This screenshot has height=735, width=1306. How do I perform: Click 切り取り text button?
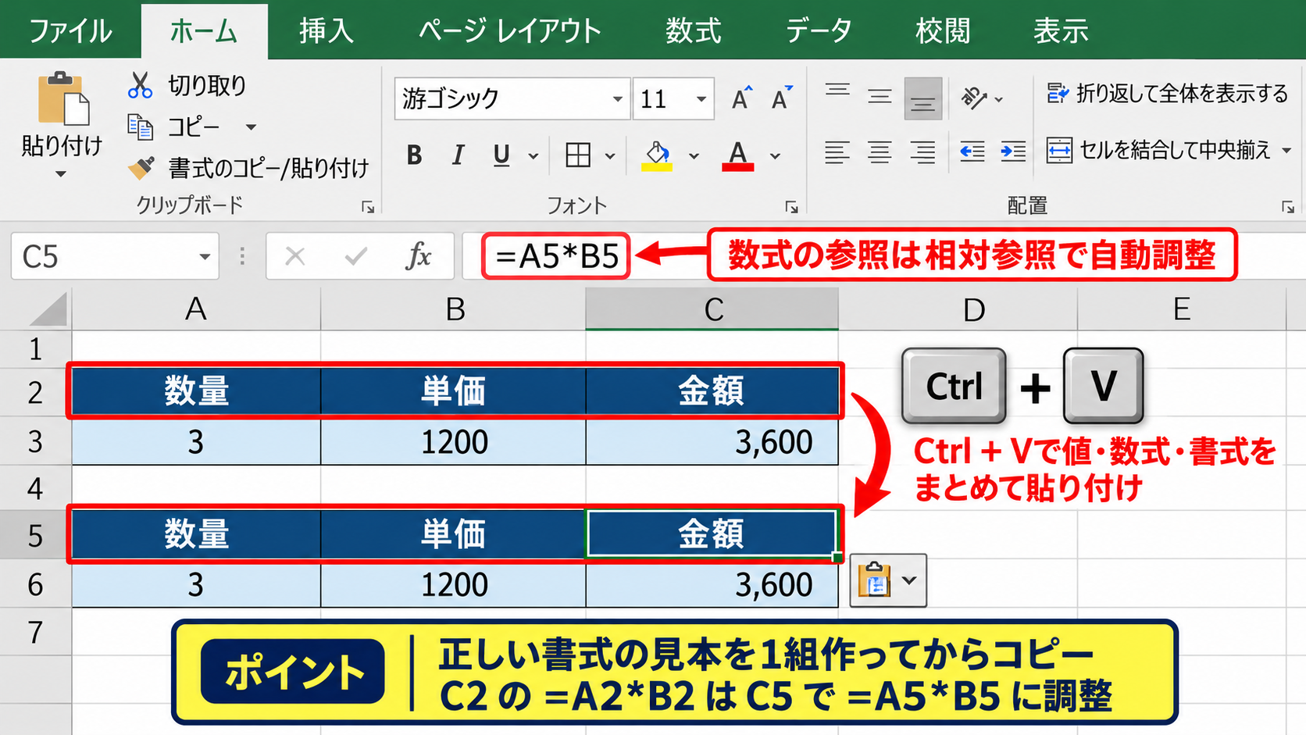click(207, 85)
